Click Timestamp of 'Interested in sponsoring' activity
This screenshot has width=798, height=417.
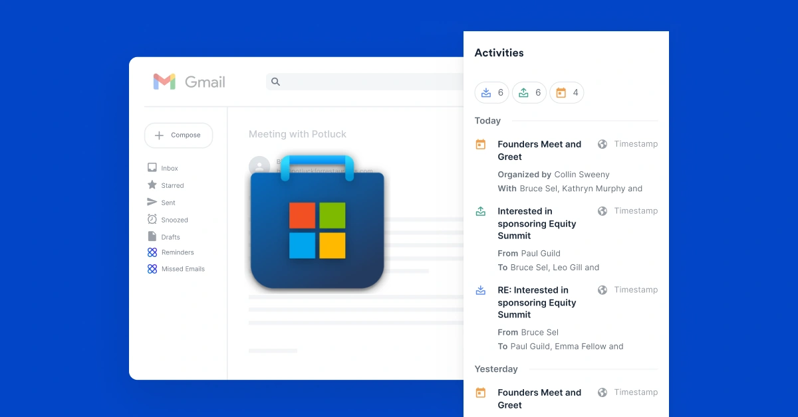click(636, 211)
